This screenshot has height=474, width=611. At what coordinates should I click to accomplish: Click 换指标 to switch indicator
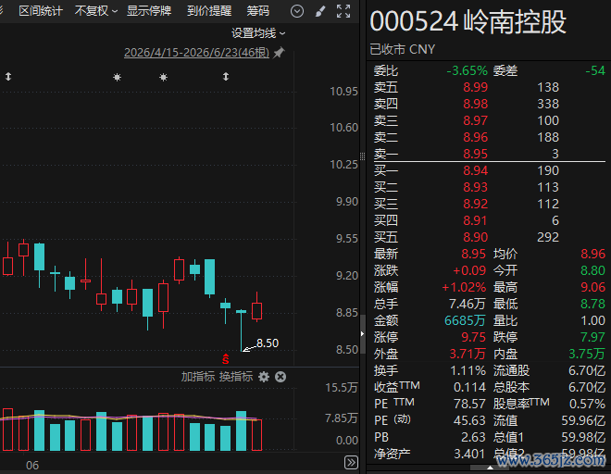coord(236,377)
